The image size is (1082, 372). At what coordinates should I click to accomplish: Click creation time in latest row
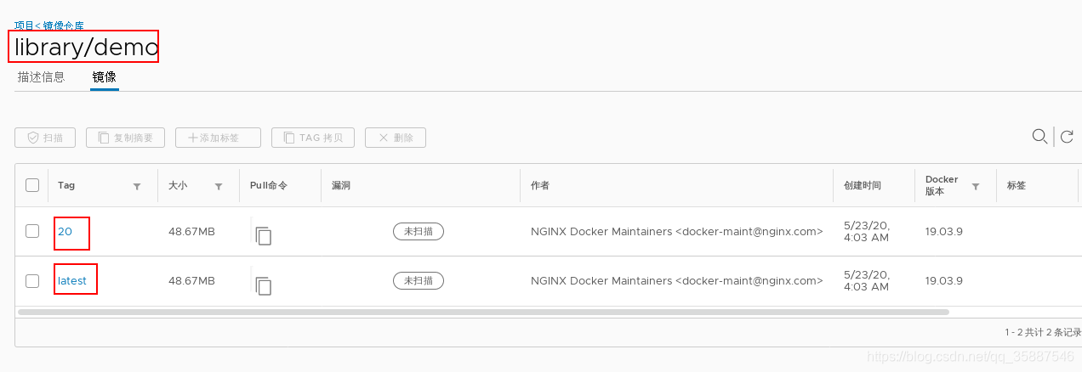pyautogui.click(x=867, y=280)
